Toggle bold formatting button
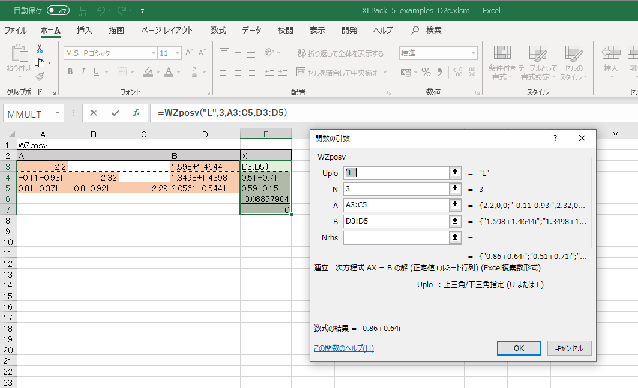The height and width of the screenshot is (388, 638). click(x=70, y=73)
